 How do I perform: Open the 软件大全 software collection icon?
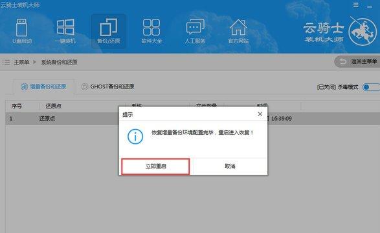(151, 32)
